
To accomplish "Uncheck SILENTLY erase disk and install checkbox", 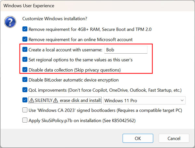I will tap(25, 100).
